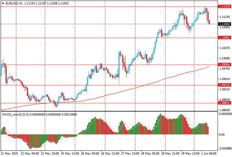232x157 pixels.
Task: Click the 1.09510 price scale value
Action: pos(224,79)
